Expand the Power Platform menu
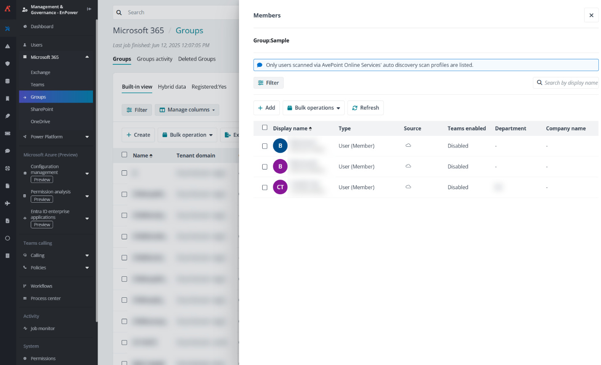 (x=87, y=137)
